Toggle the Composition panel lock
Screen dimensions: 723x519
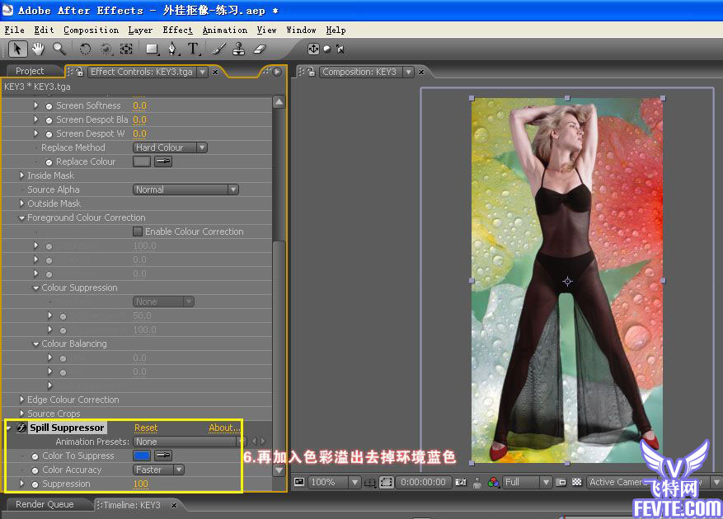(x=312, y=72)
